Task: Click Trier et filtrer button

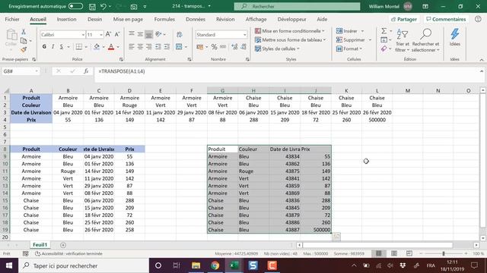Action: pyautogui.click(x=403, y=40)
